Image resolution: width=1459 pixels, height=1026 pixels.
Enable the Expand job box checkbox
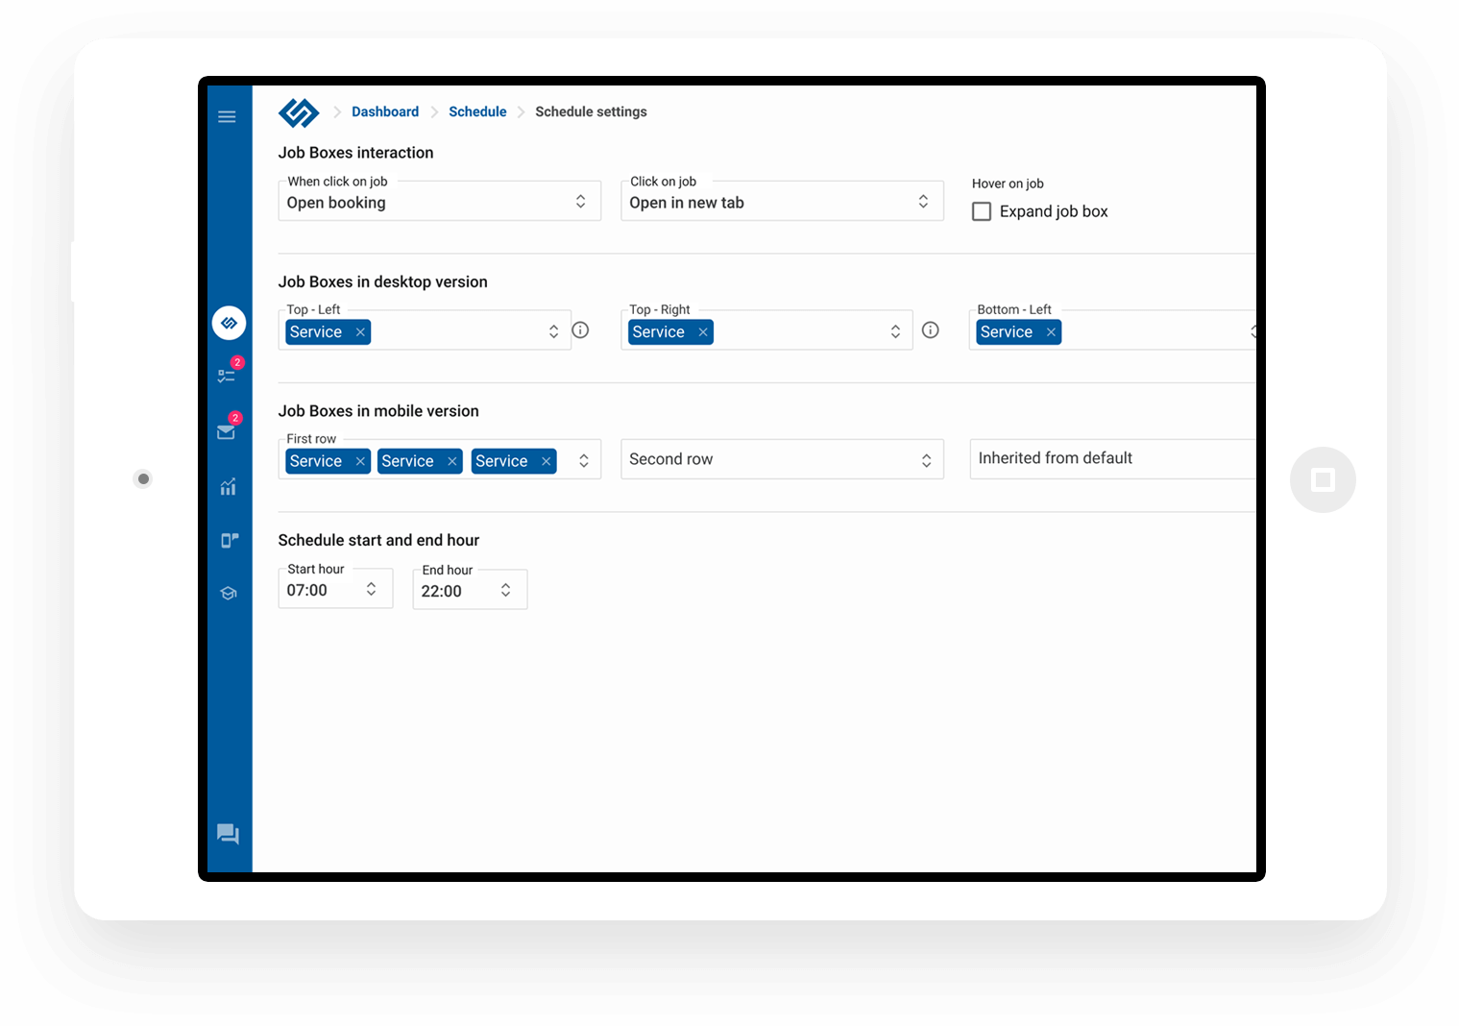(x=982, y=211)
